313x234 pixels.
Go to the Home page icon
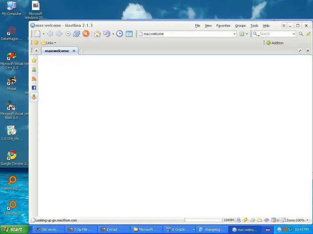point(97,34)
